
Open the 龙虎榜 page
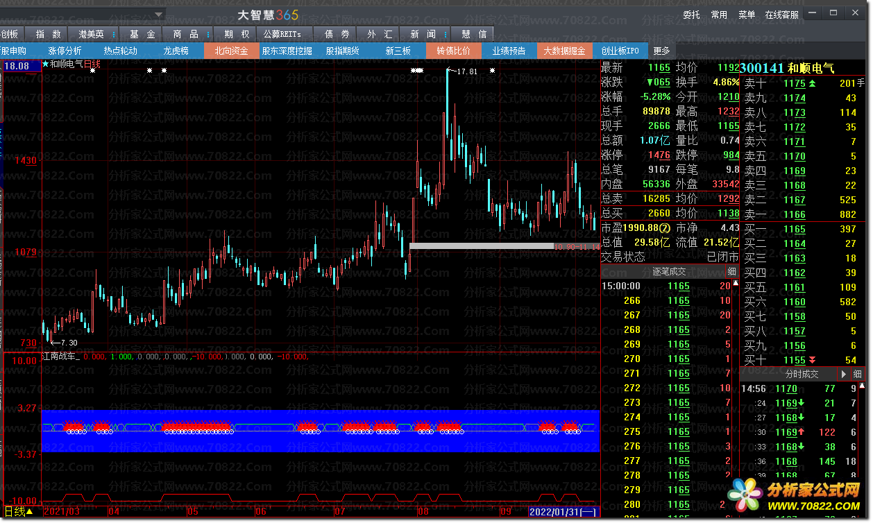pos(176,51)
